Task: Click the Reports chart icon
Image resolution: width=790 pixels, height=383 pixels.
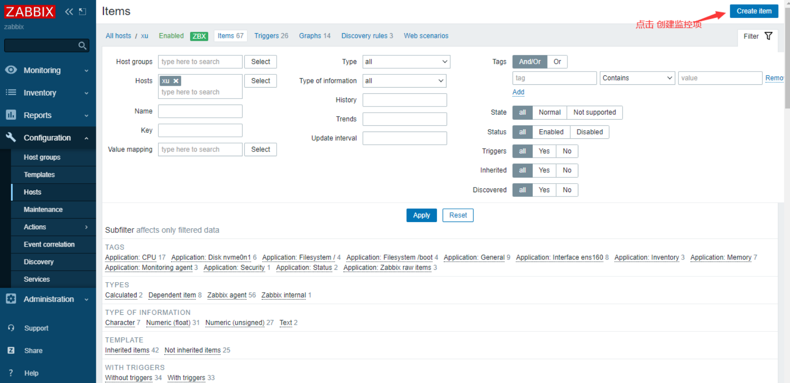Action: click(x=11, y=115)
